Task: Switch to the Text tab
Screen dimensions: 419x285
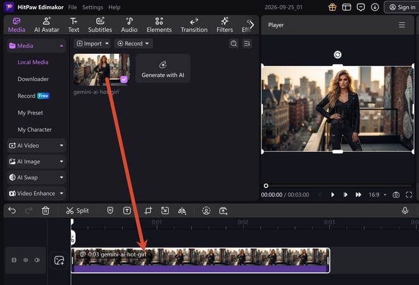Action: (x=73, y=25)
